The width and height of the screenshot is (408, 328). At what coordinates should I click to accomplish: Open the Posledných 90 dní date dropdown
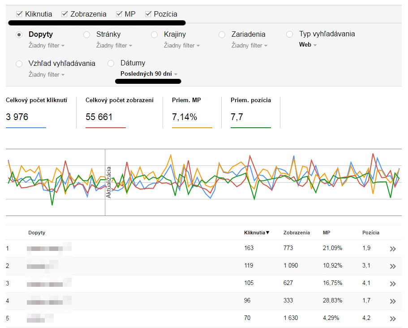point(149,74)
